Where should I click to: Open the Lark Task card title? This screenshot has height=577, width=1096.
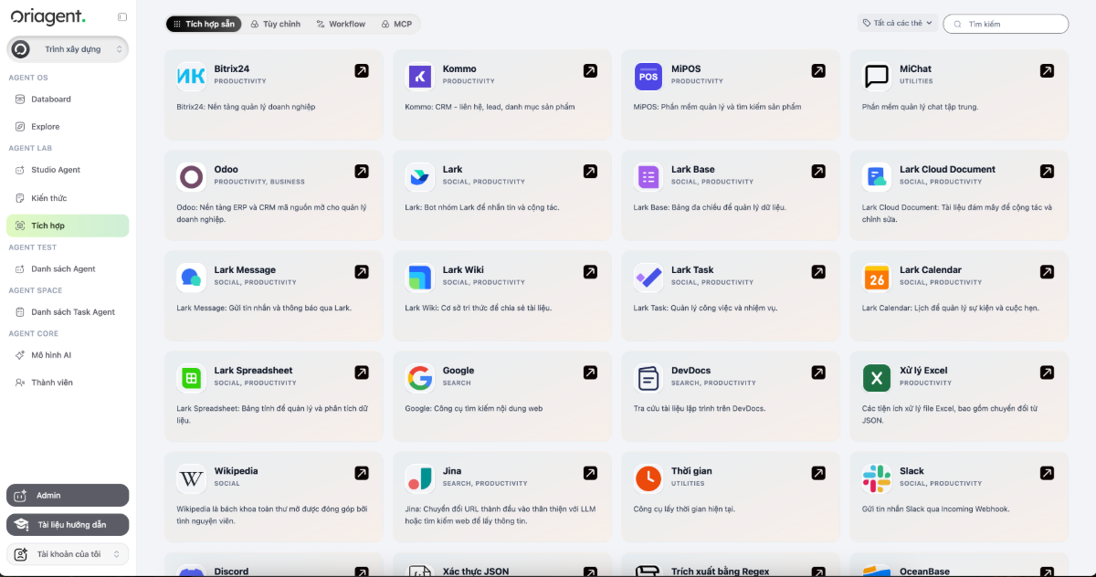pos(692,270)
